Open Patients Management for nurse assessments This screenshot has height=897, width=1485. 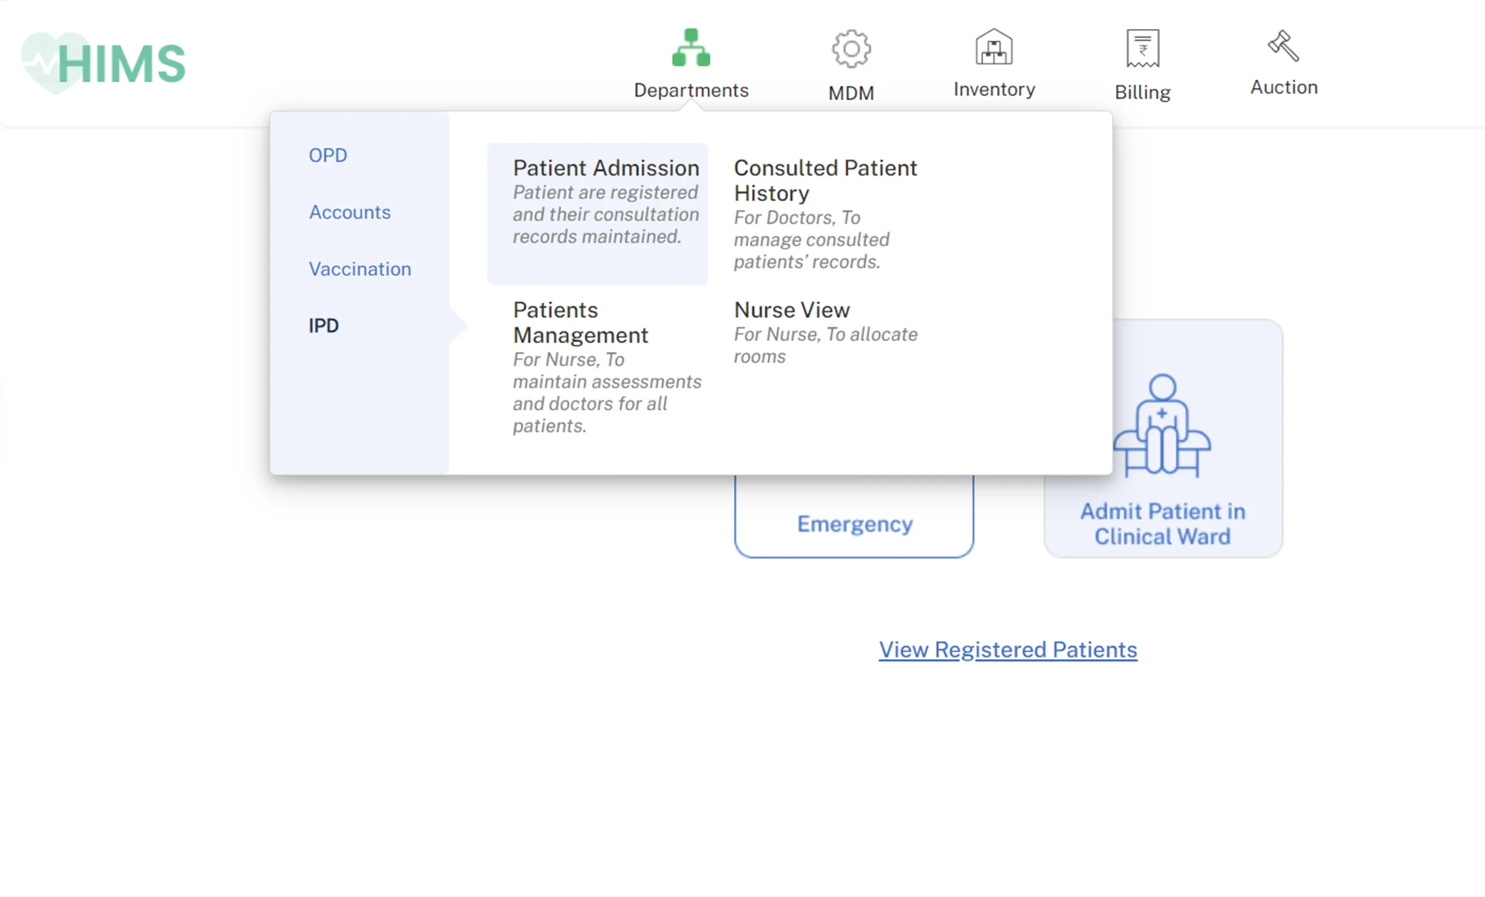[581, 322]
